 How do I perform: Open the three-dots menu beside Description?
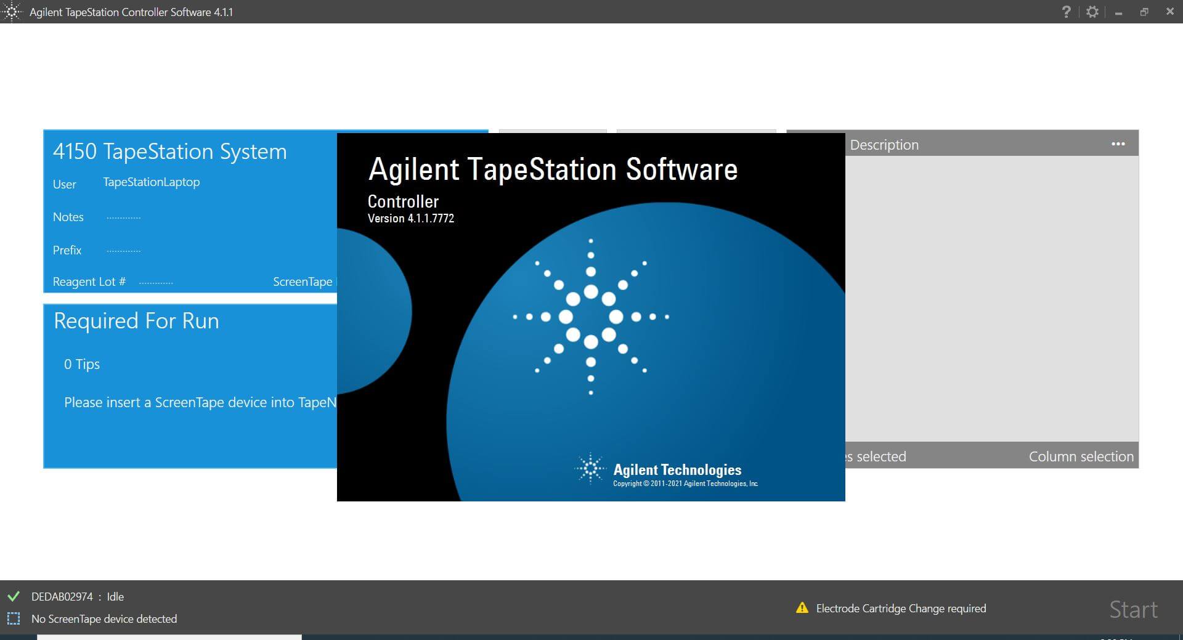tap(1118, 144)
